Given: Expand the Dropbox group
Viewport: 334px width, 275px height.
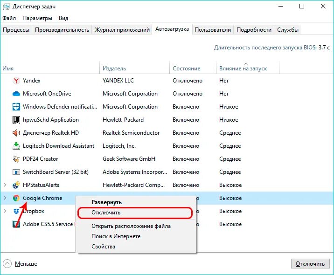Looking at the screenshot, I should (x=5, y=211).
